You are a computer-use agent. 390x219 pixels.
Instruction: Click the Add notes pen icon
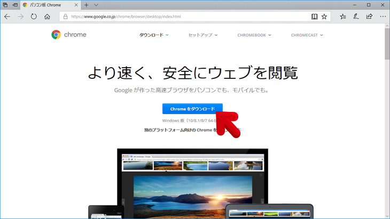[x=356, y=17]
